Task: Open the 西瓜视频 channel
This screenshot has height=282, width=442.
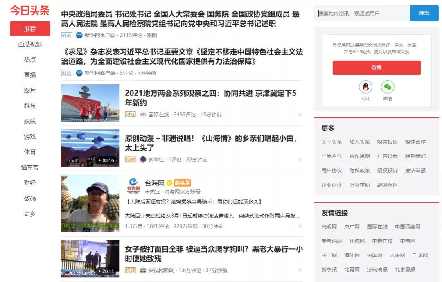Action: tap(30, 44)
